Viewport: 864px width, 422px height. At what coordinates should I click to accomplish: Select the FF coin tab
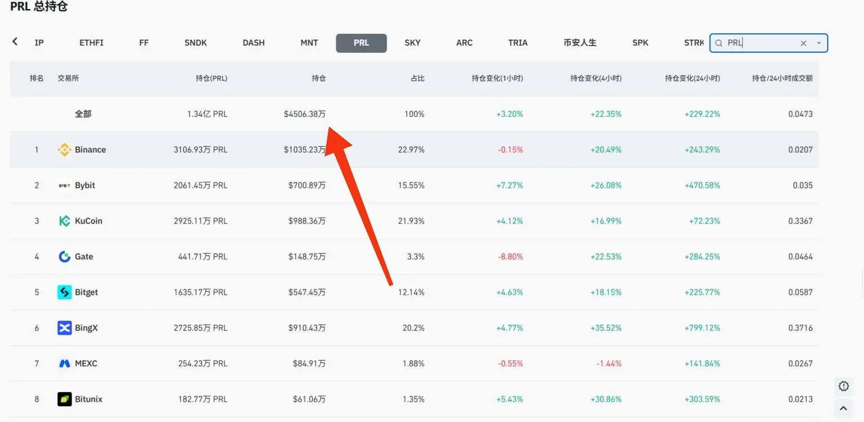click(144, 43)
